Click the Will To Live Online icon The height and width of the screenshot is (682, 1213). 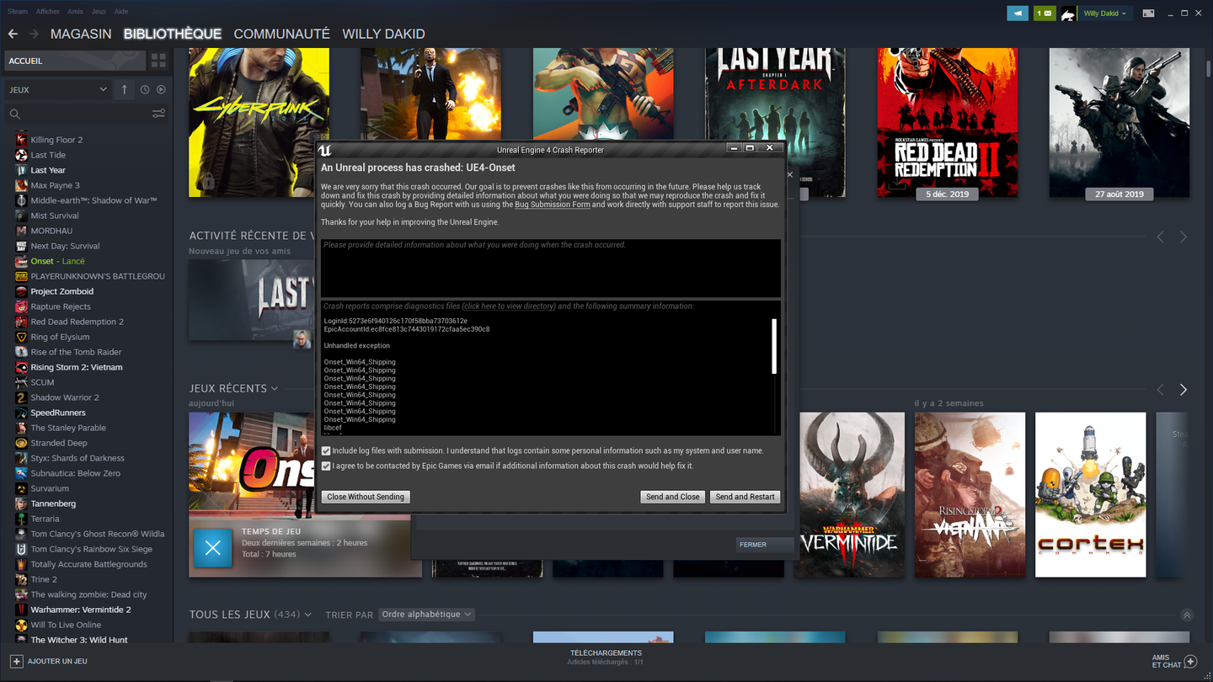pos(21,625)
